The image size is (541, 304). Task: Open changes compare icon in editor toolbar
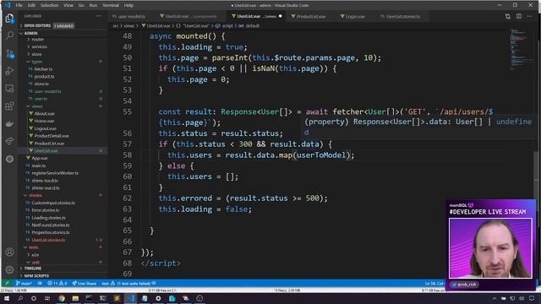(x=507, y=16)
